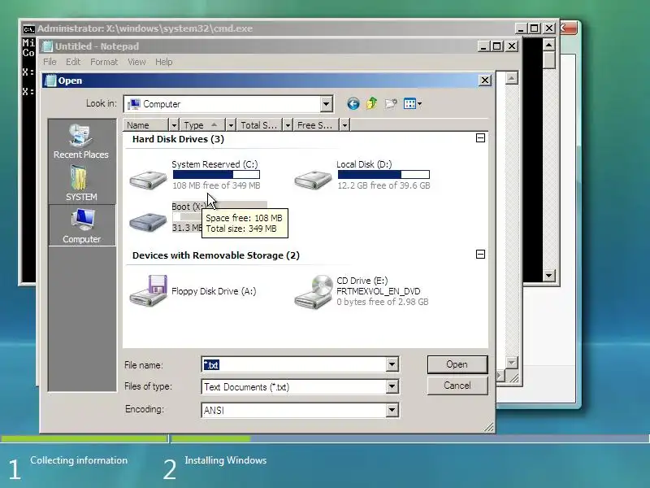This screenshot has width=650, height=488.
Task: Click the System Reserved (C:) usage bar
Action: pos(216,175)
